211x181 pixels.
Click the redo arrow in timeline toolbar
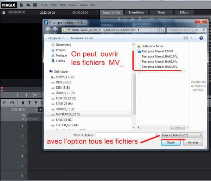[12, 103]
